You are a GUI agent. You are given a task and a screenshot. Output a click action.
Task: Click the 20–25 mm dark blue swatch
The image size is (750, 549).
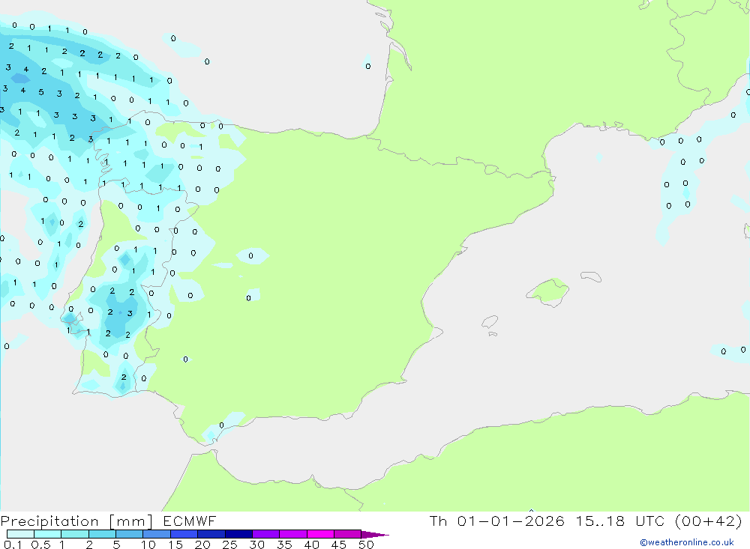tap(211, 534)
